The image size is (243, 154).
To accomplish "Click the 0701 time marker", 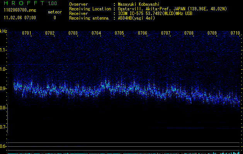I will point(27,33).
